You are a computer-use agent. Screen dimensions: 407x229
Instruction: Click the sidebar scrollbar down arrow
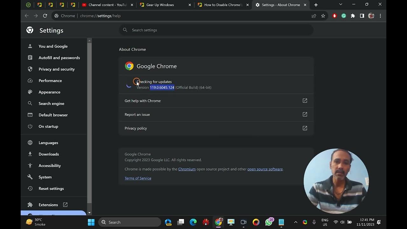click(x=89, y=212)
